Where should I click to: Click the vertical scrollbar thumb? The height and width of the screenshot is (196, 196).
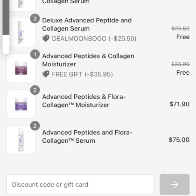6,17
